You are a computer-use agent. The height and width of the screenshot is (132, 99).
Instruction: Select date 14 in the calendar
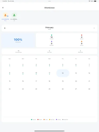coord(89,73)
